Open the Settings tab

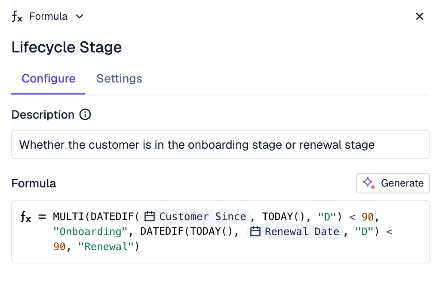[x=119, y=79]
